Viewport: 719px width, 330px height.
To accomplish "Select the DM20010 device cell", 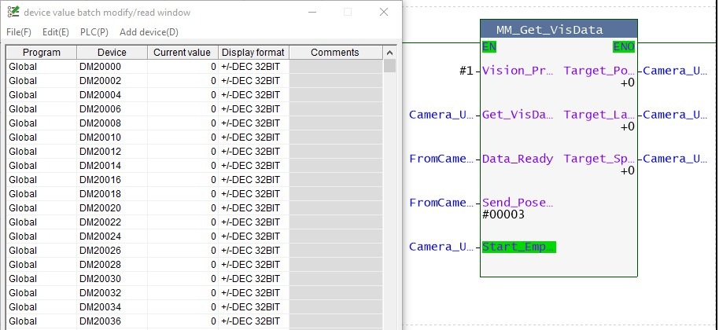I will coord(112,137).
